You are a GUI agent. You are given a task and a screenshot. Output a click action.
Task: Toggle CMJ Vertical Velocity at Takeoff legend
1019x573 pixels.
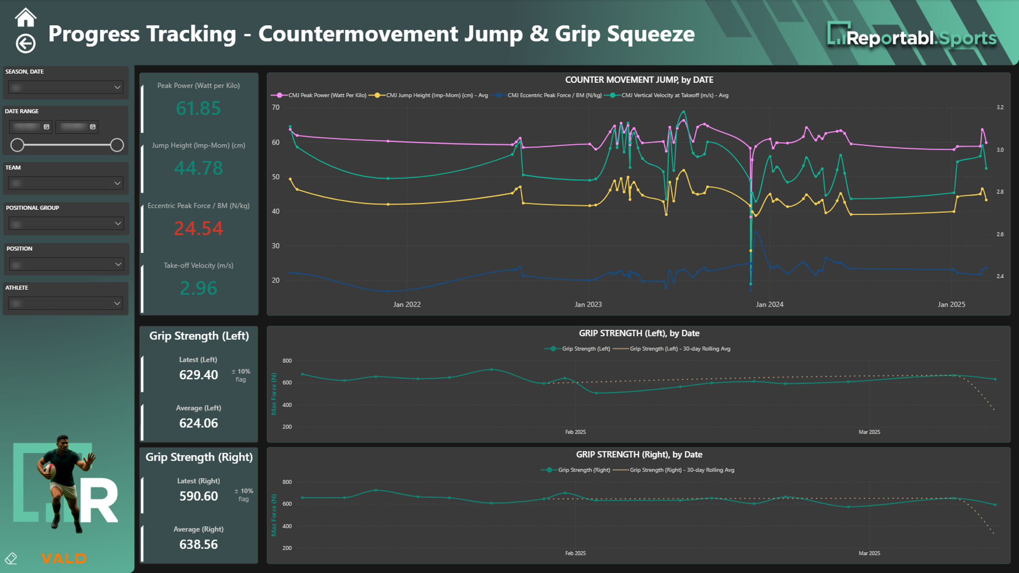(x=674, y=95)
